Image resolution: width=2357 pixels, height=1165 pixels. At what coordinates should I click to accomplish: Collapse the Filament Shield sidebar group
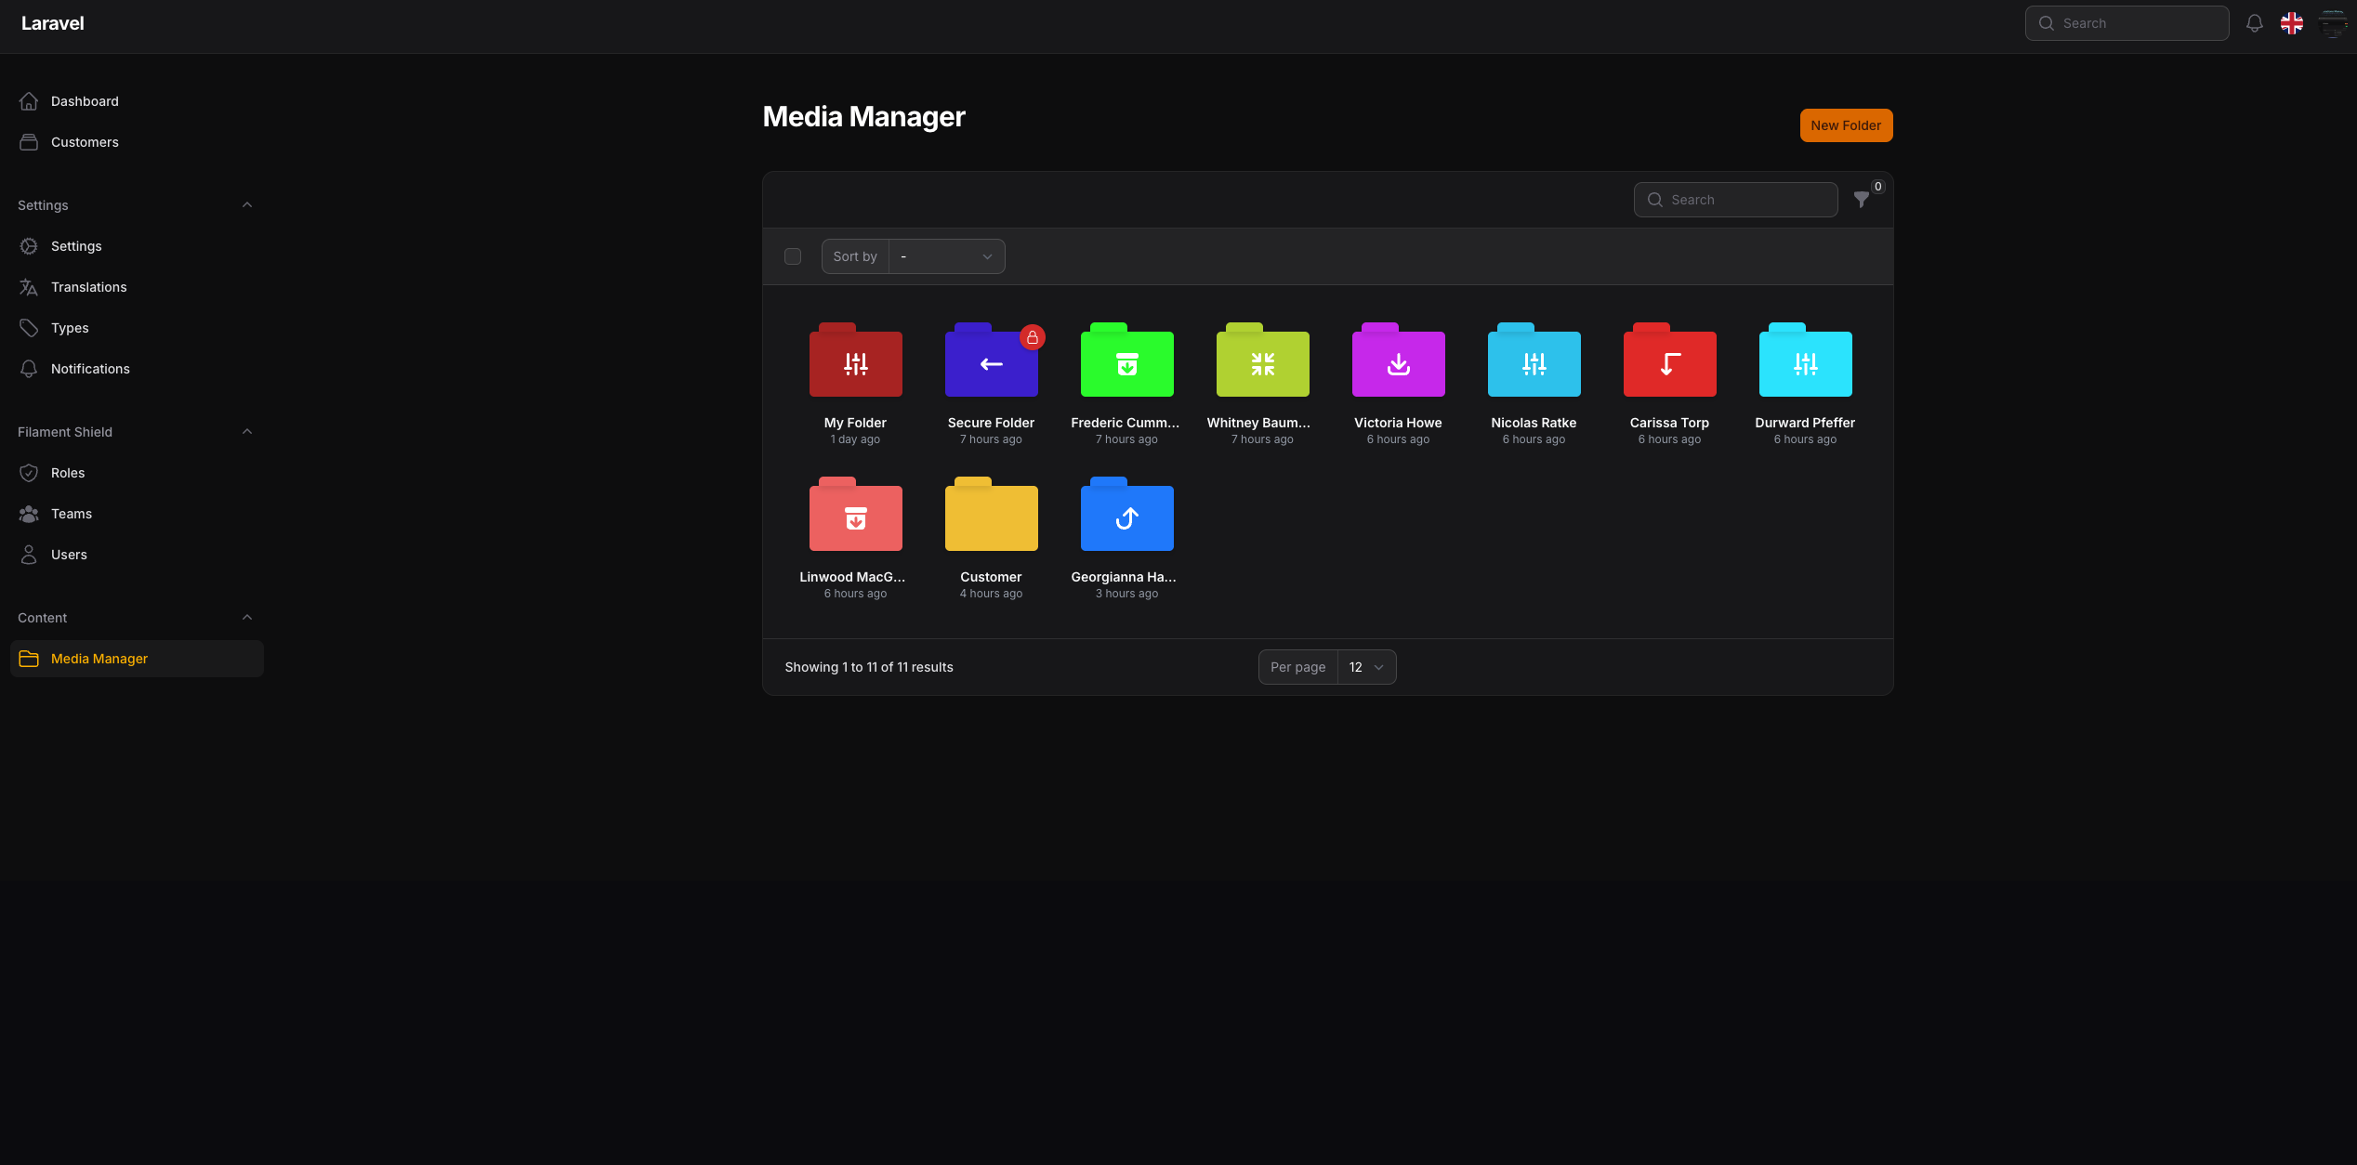click(x=246, y=432)
